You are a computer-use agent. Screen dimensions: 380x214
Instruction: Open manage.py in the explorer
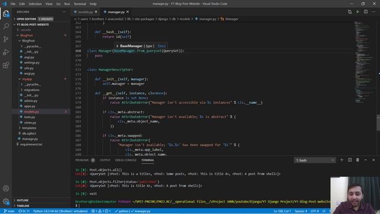(30, 139)
